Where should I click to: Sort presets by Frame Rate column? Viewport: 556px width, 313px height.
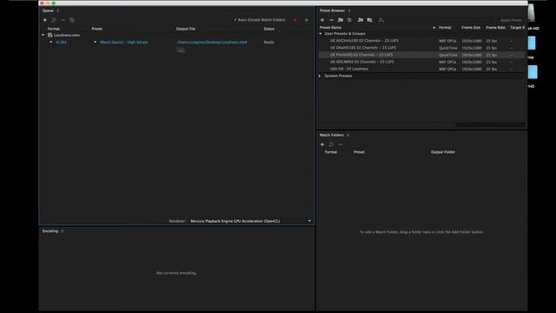click(x=495, y=28)
